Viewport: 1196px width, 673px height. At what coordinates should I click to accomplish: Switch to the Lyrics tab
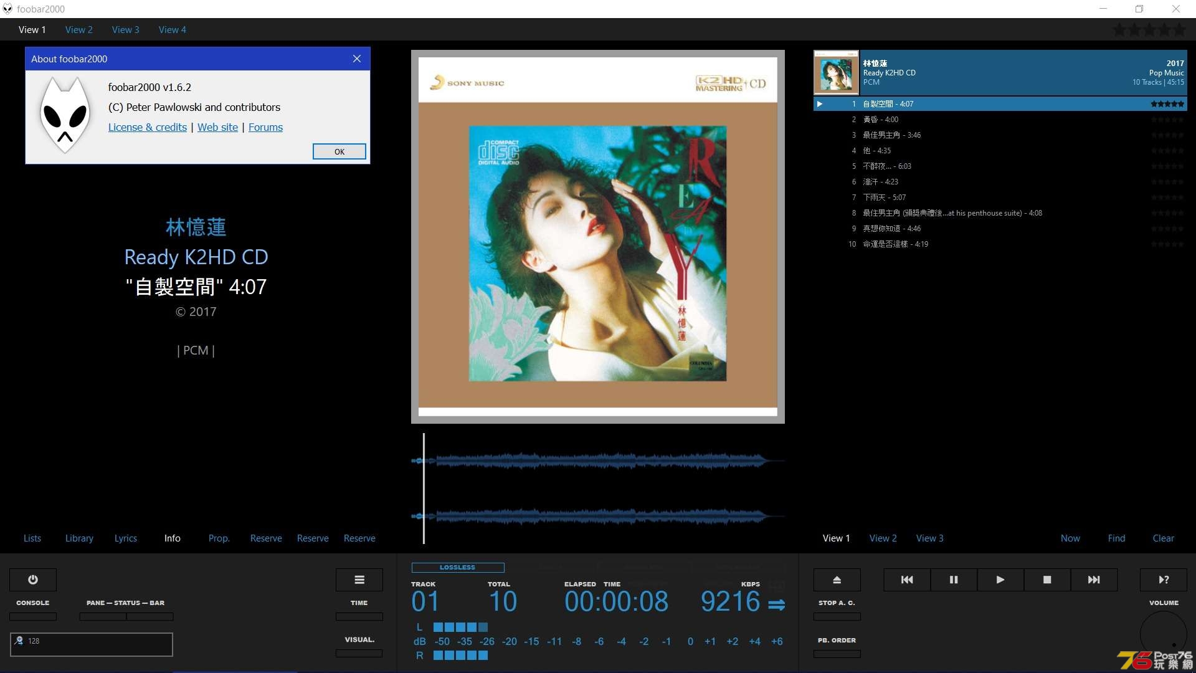click(x=125, y=538)
